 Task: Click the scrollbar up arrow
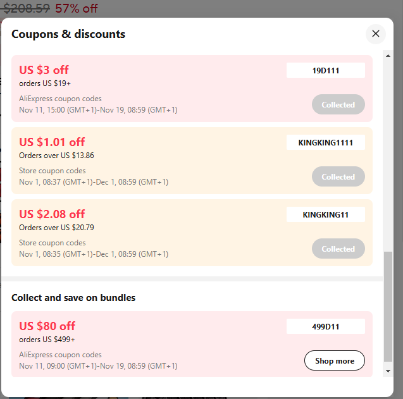coord(388,56)
